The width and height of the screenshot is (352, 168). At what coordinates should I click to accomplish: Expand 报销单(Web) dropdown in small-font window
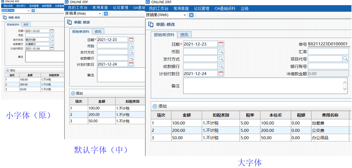pos(29,11)
